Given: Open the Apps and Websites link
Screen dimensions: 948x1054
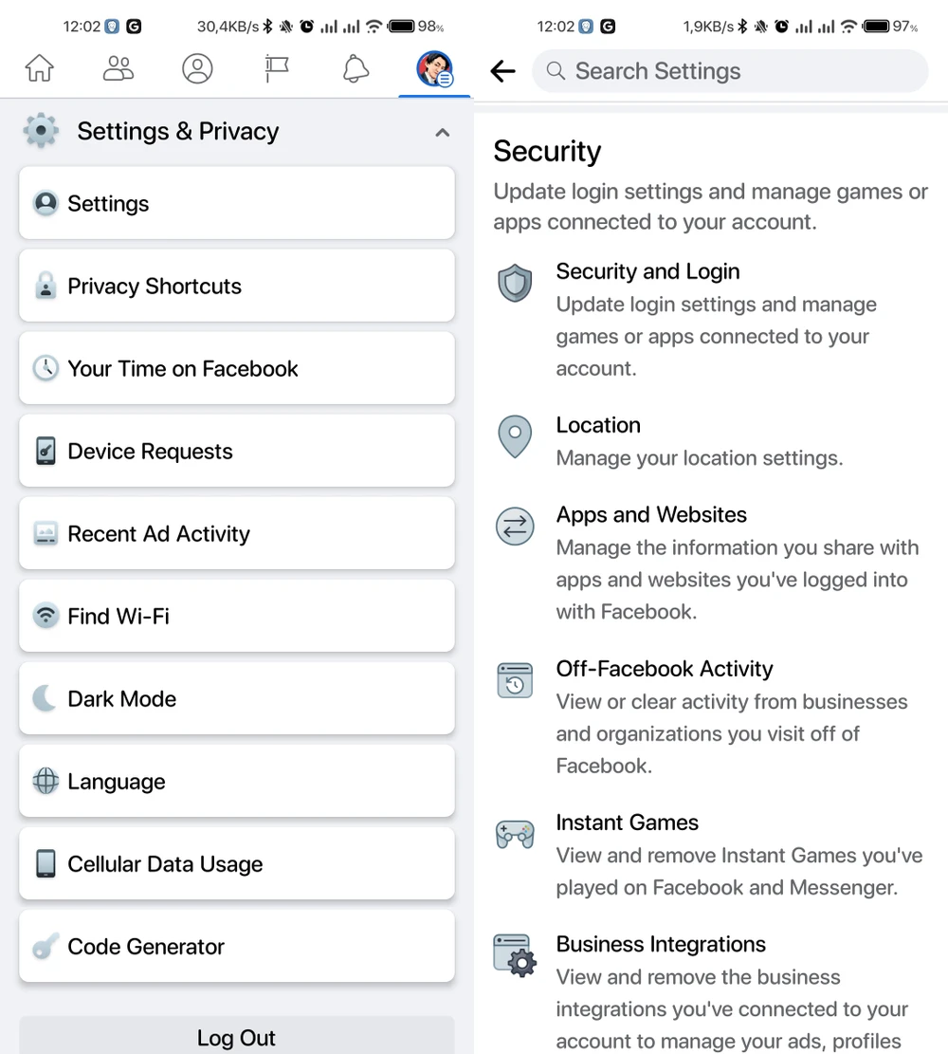Looking at the screenshot, I should click(x=651, y=515).
